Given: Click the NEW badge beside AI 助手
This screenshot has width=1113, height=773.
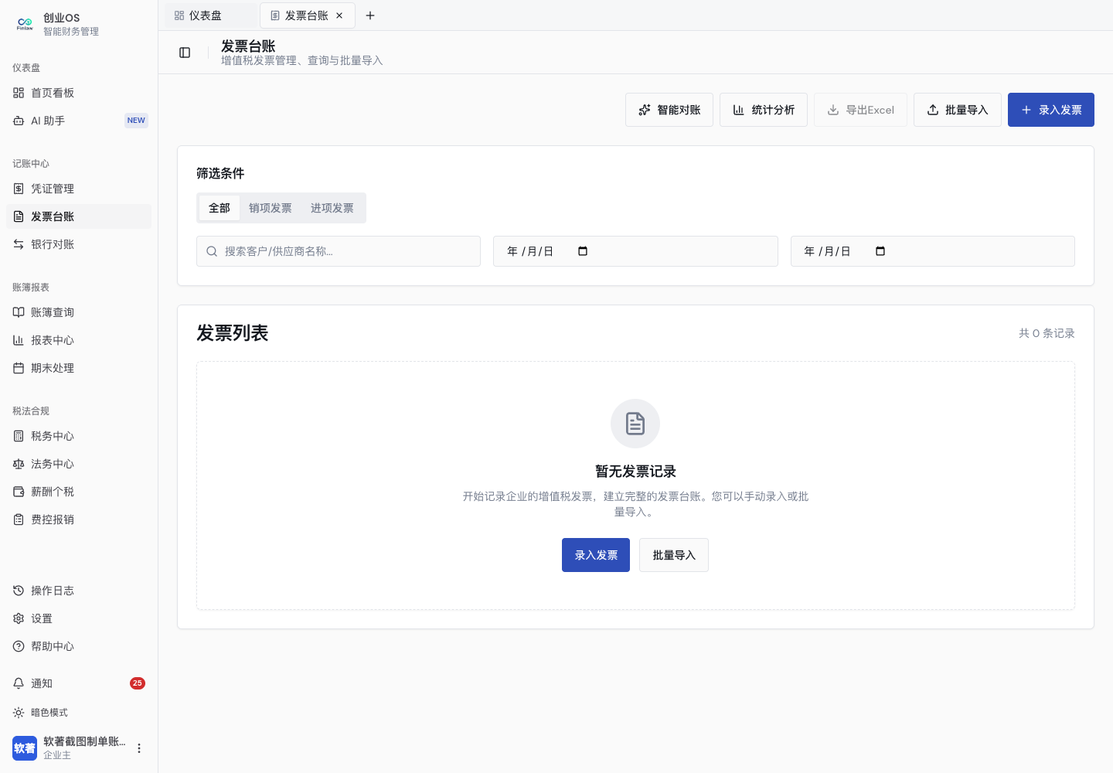Looking at the screenshot, I should [136, 121].
